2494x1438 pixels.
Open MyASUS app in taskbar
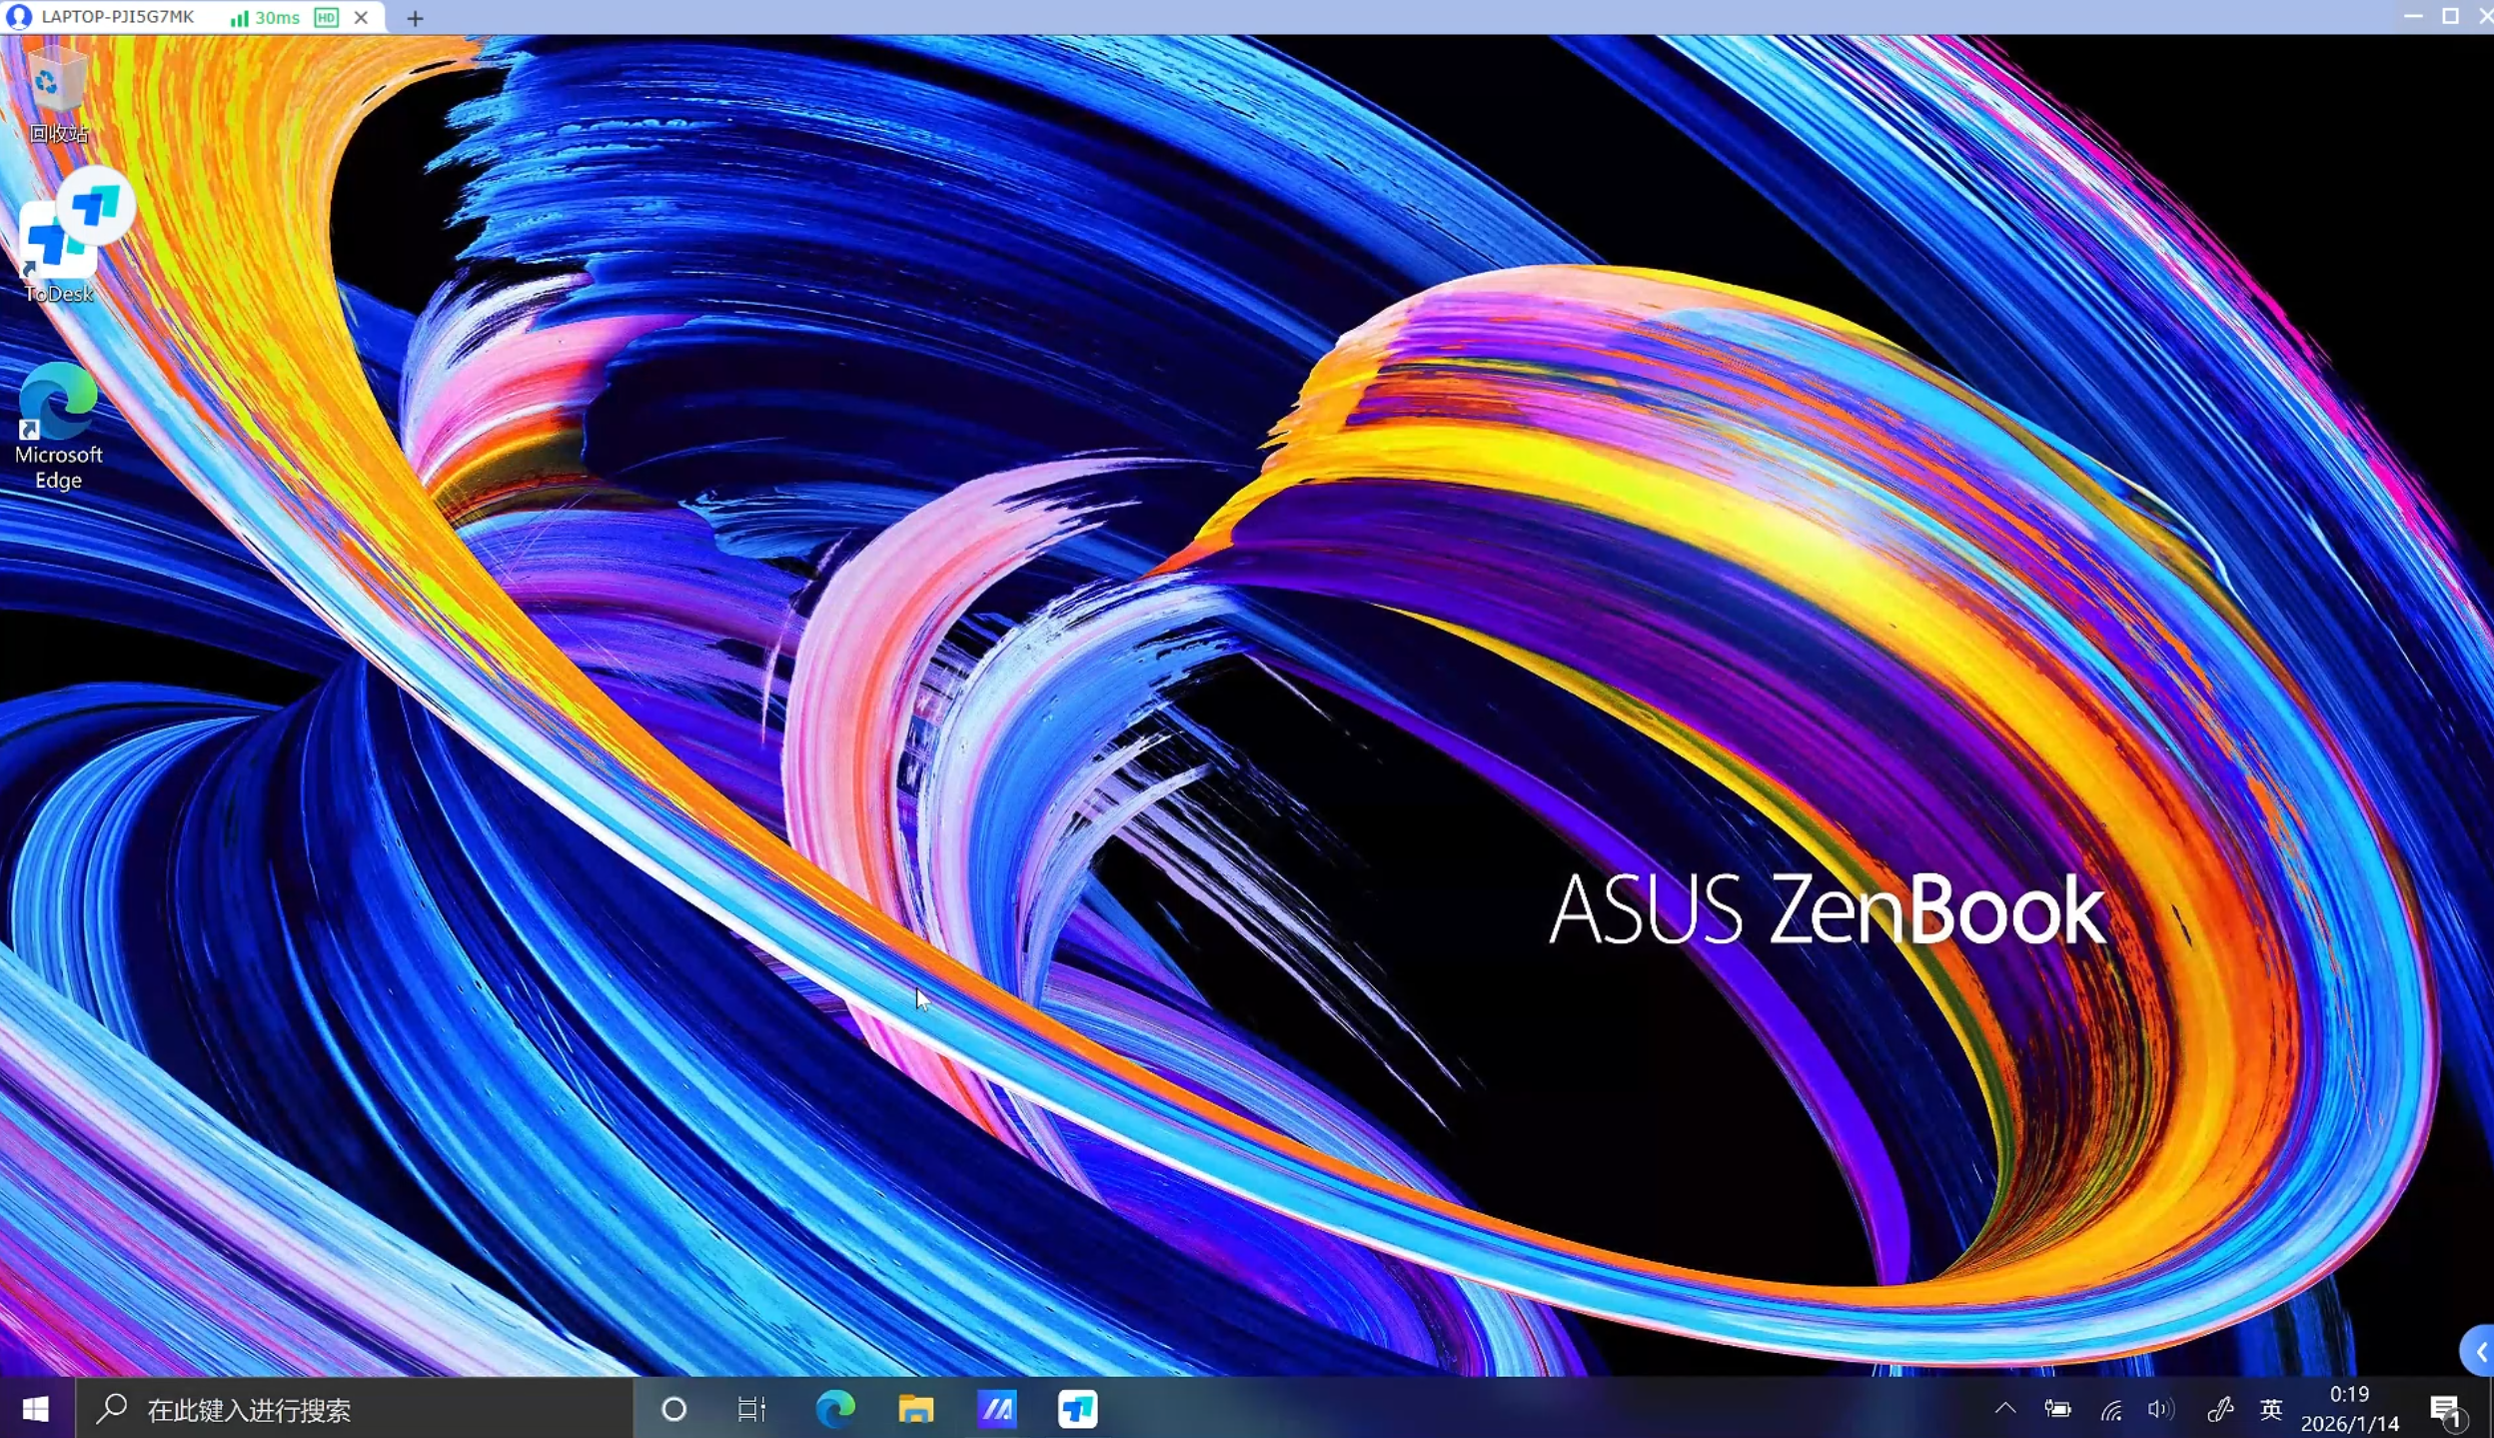[996, 1409]
